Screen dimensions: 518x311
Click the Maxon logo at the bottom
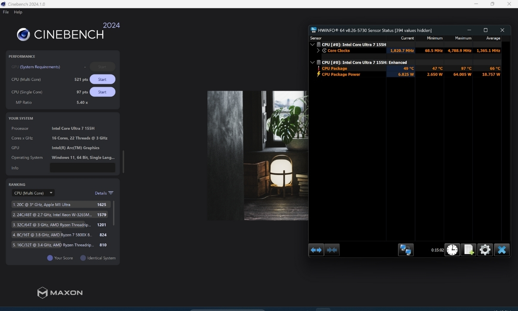coord(60,292)
